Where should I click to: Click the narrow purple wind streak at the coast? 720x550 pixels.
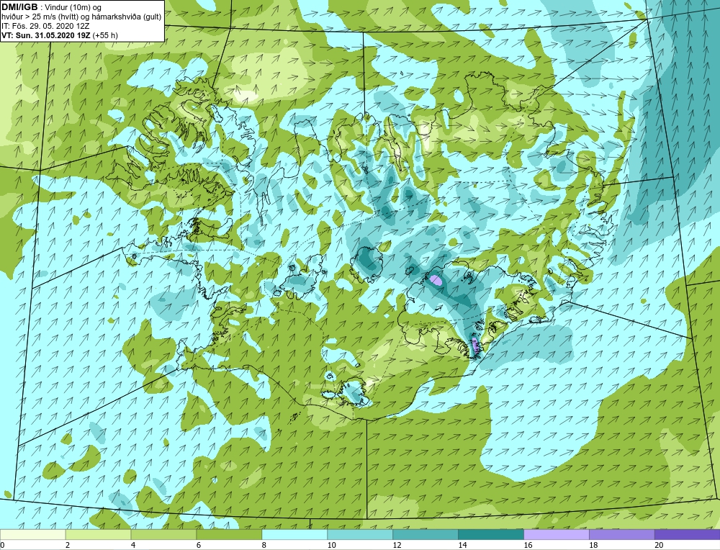pos(476,344)
